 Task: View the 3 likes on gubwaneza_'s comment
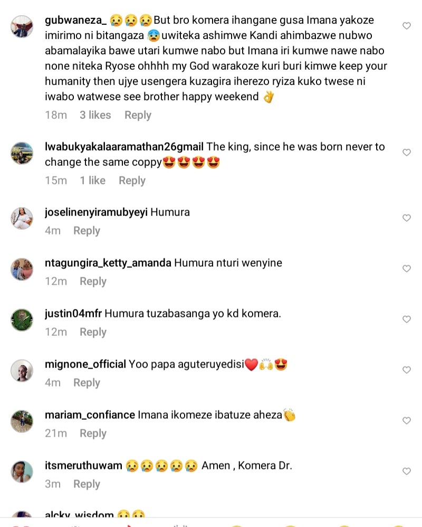95,115
